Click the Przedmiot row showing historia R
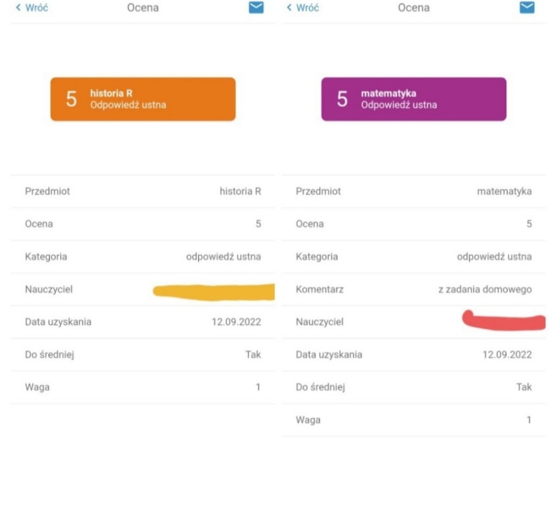The width and height of the screenshot is (557, 526). click(x=143, y=191)
